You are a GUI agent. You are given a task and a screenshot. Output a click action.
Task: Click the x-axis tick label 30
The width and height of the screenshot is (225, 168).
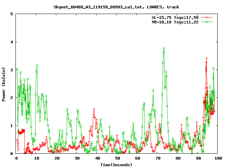pyautogui.click(x=77, y=158)
